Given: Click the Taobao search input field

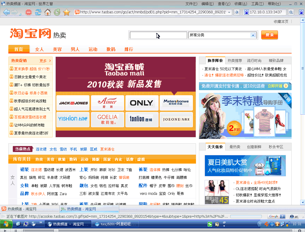Looking at the screenshot, I should (158, 35).
